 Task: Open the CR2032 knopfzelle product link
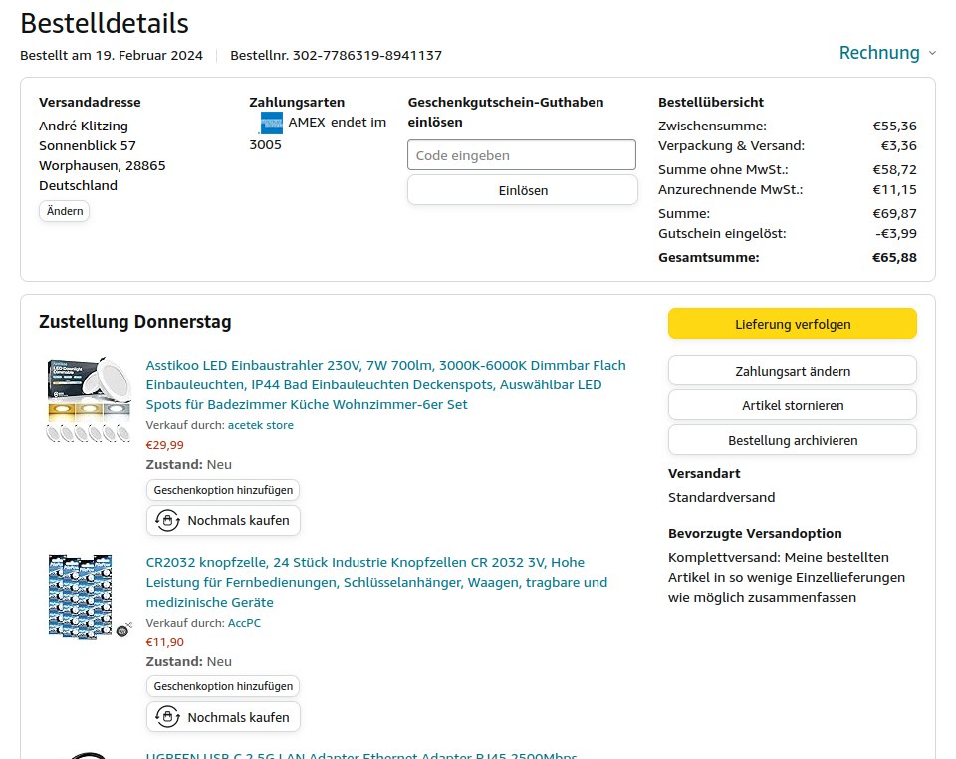click(x=376, y=582)
